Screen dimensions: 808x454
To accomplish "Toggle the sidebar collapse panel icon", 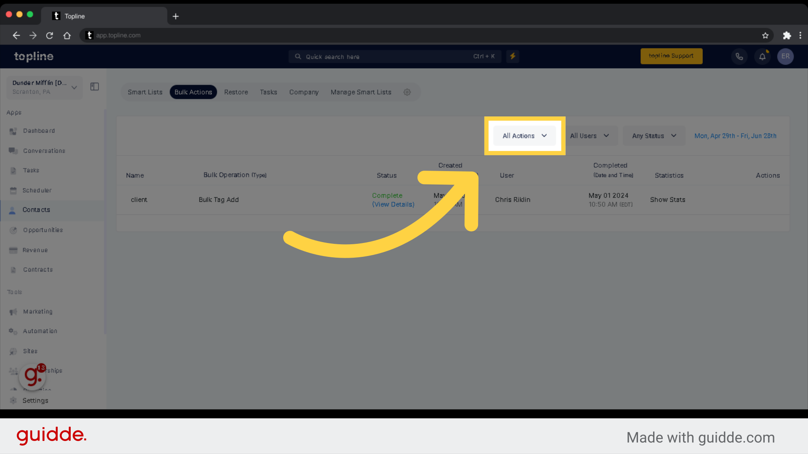I will 94,87.
